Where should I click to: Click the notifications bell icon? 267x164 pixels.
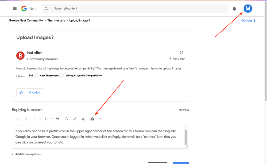coord(234,9)
